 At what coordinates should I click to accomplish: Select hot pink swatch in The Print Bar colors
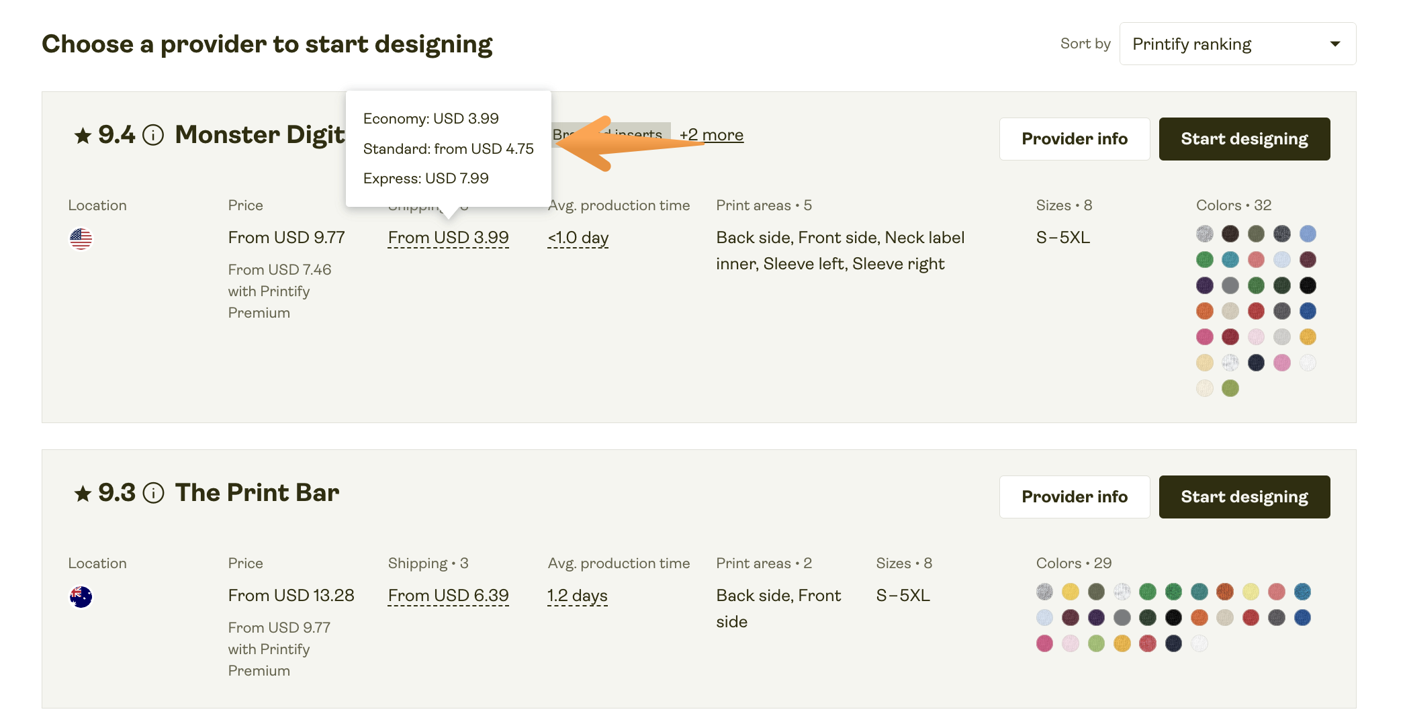[x=1044, y=643]
